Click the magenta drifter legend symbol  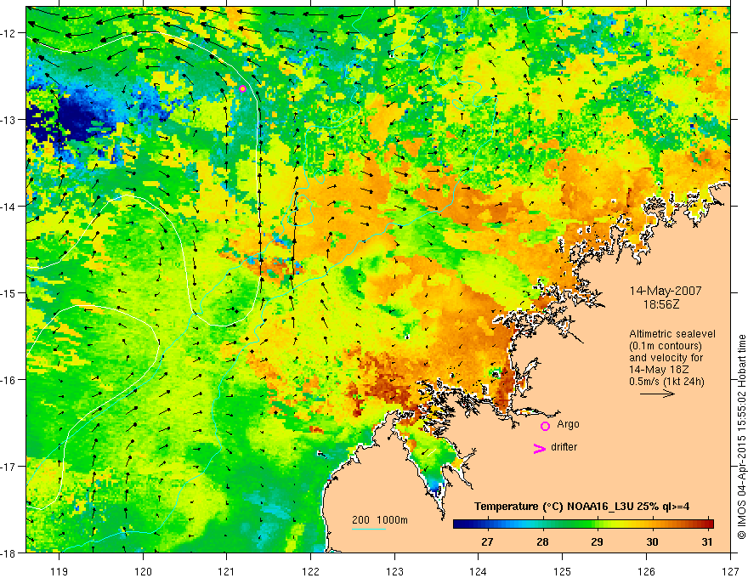click(x=539, y=448)
